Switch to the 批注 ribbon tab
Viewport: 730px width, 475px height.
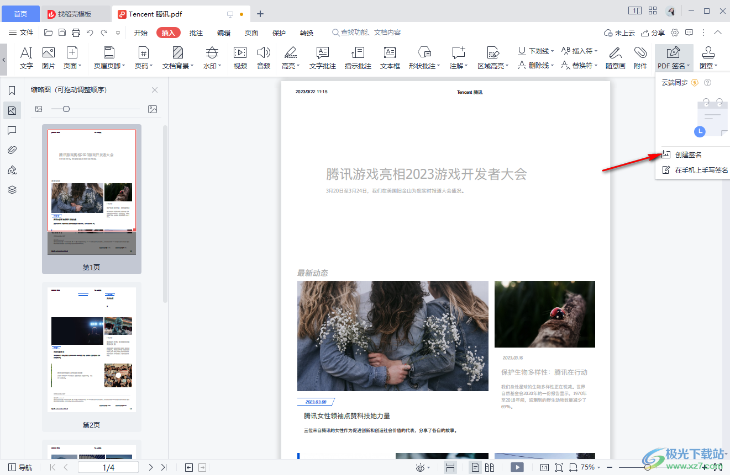[196, 33]
